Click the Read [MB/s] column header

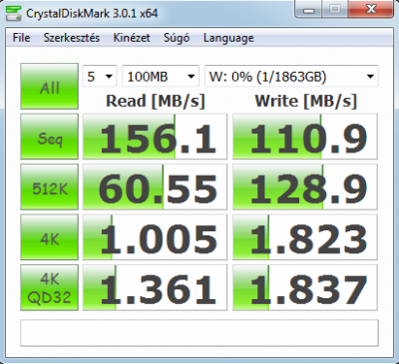(x=156, y=101)
